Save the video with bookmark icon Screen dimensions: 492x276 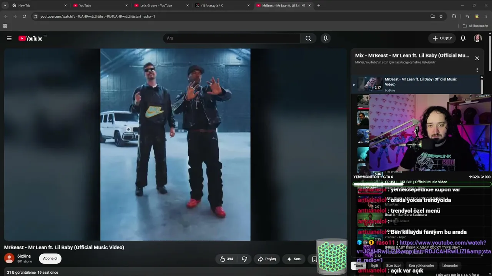pyautogui.click(x=314, y=259)
